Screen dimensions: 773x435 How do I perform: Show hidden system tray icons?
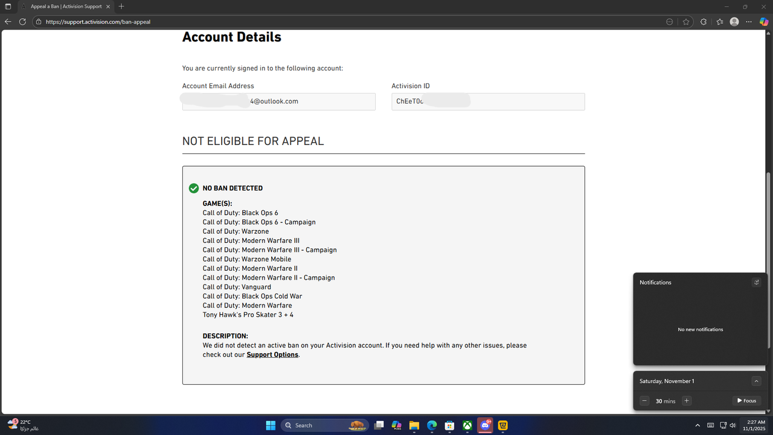[x=698, y=425]
